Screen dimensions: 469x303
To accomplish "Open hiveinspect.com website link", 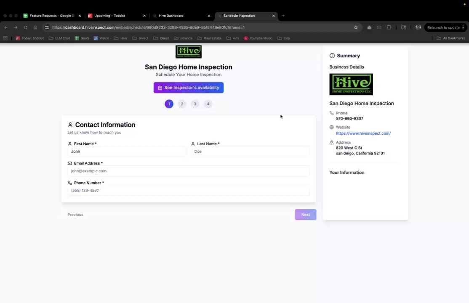I will coord(363,133).
